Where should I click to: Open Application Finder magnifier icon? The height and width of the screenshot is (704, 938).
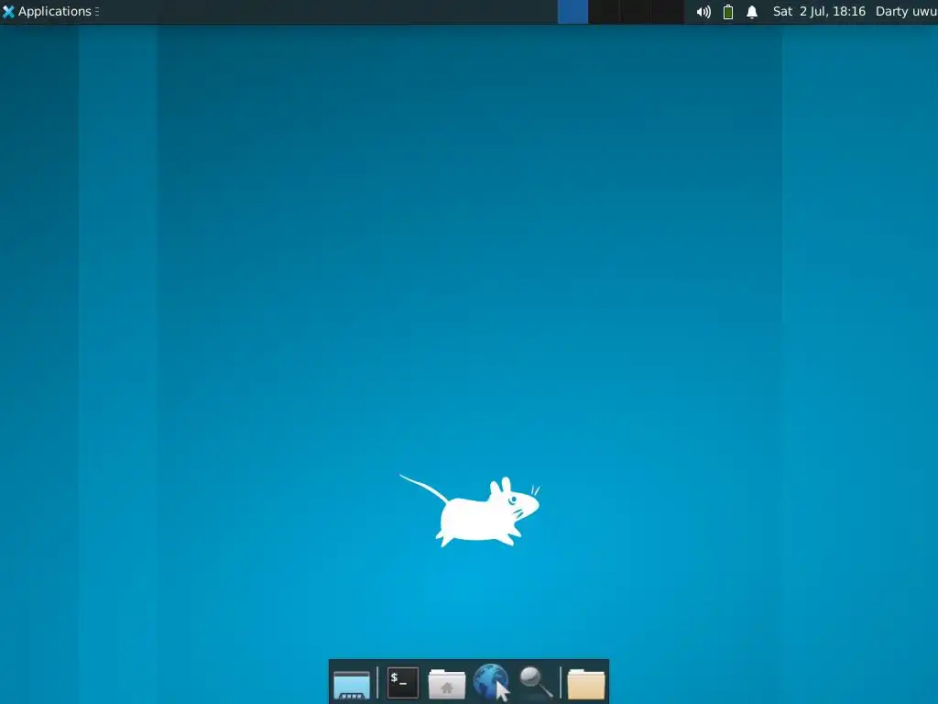(x=536, y=682)
